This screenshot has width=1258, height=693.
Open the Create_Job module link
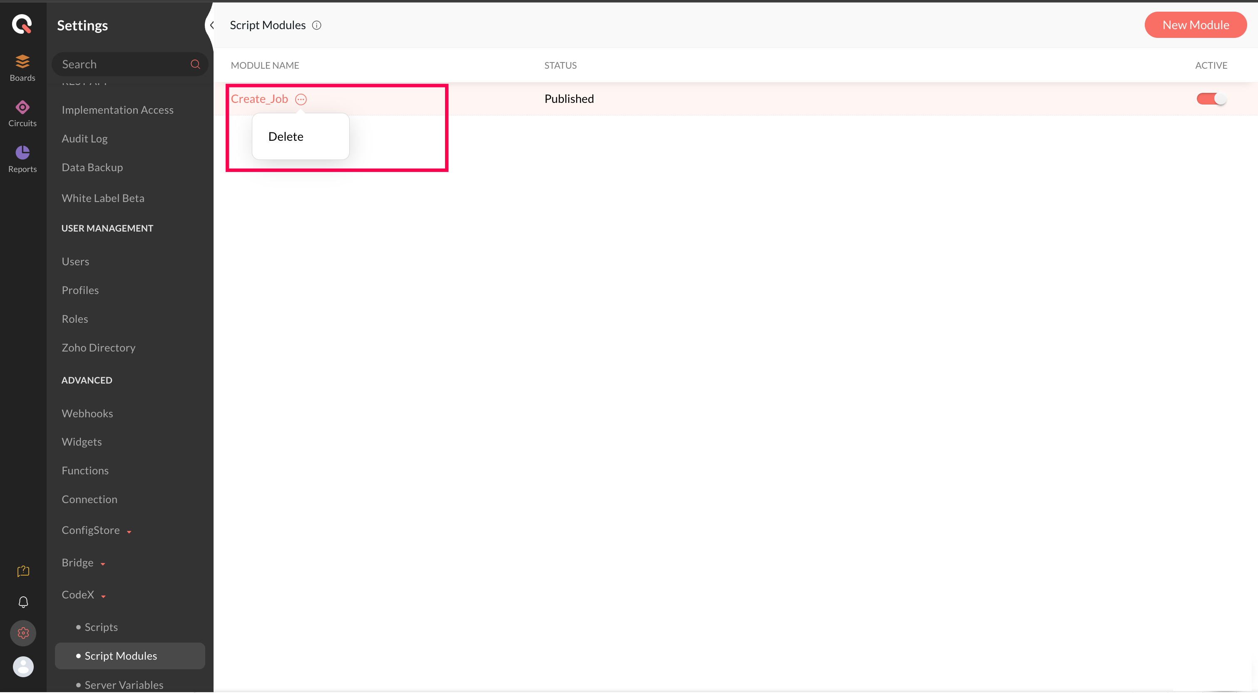coord(259,99)
